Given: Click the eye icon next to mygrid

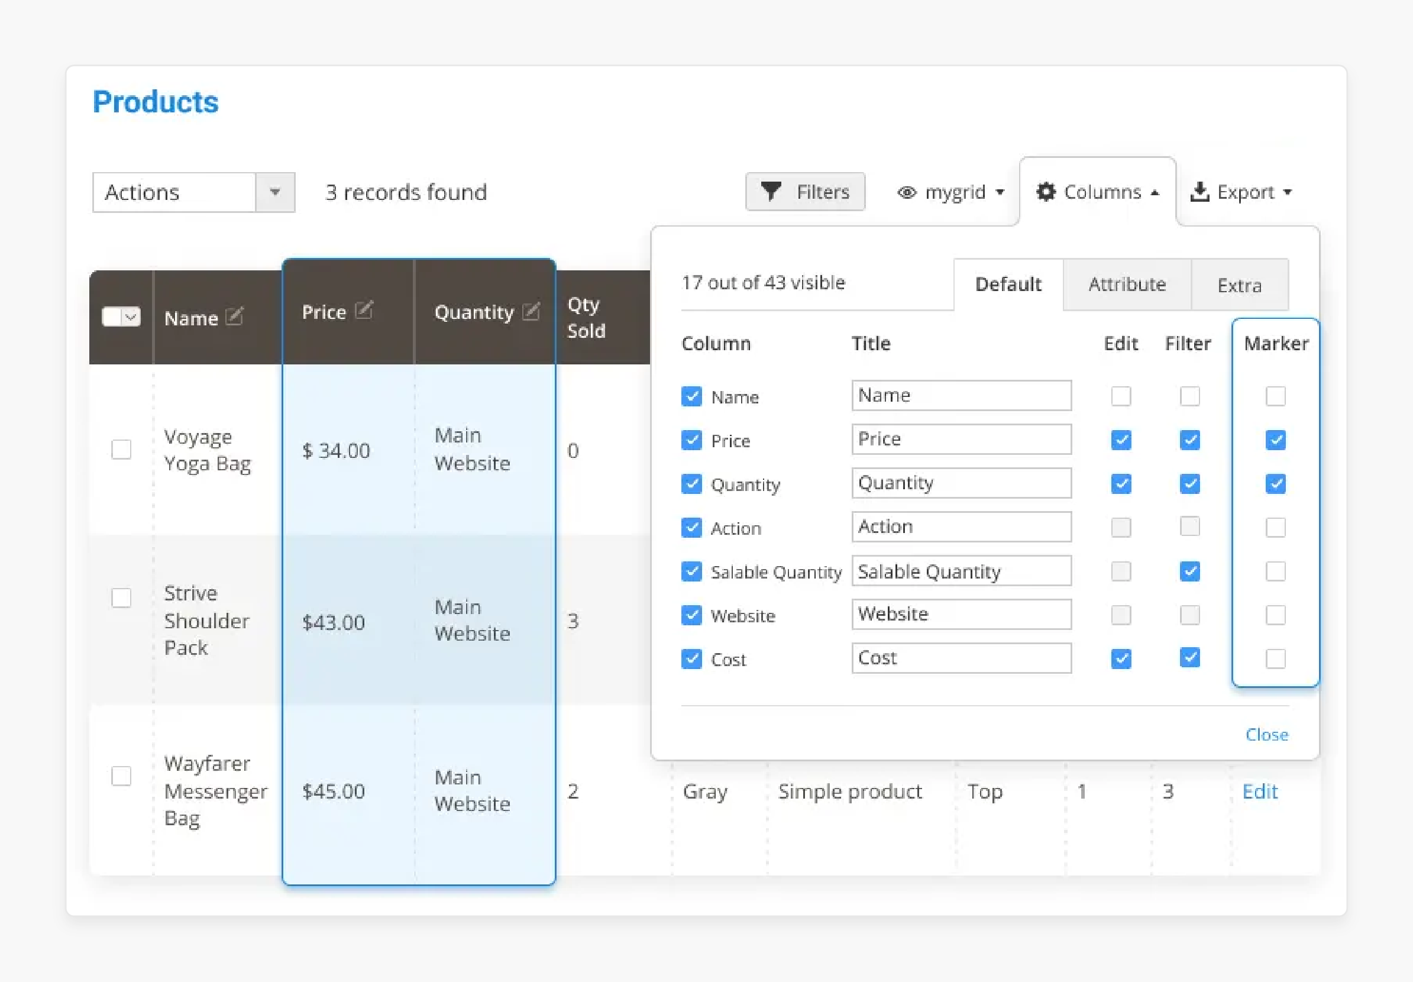Looking at the screenshot, I should point(906,193).
